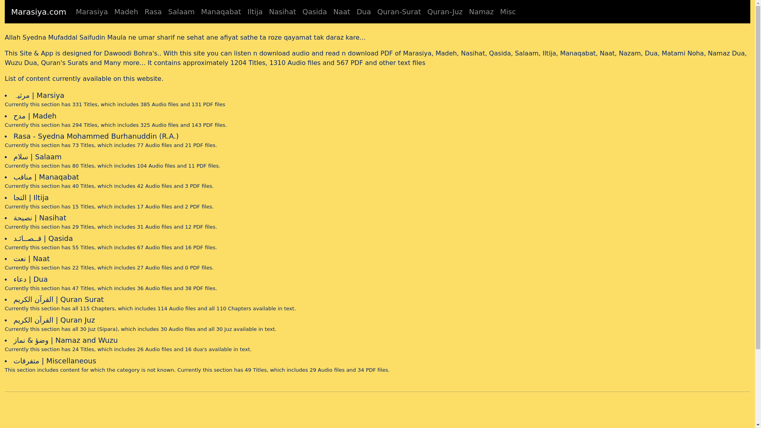This screenshot has width=761, height=428.
Task: Select Nasihat nav item
Action: [282, 12]
